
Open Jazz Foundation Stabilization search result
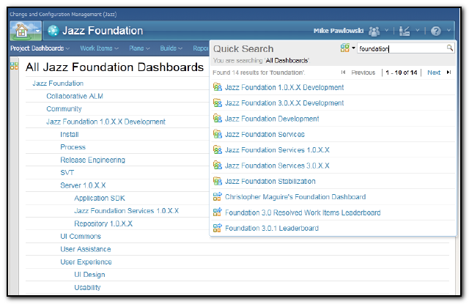270,182
